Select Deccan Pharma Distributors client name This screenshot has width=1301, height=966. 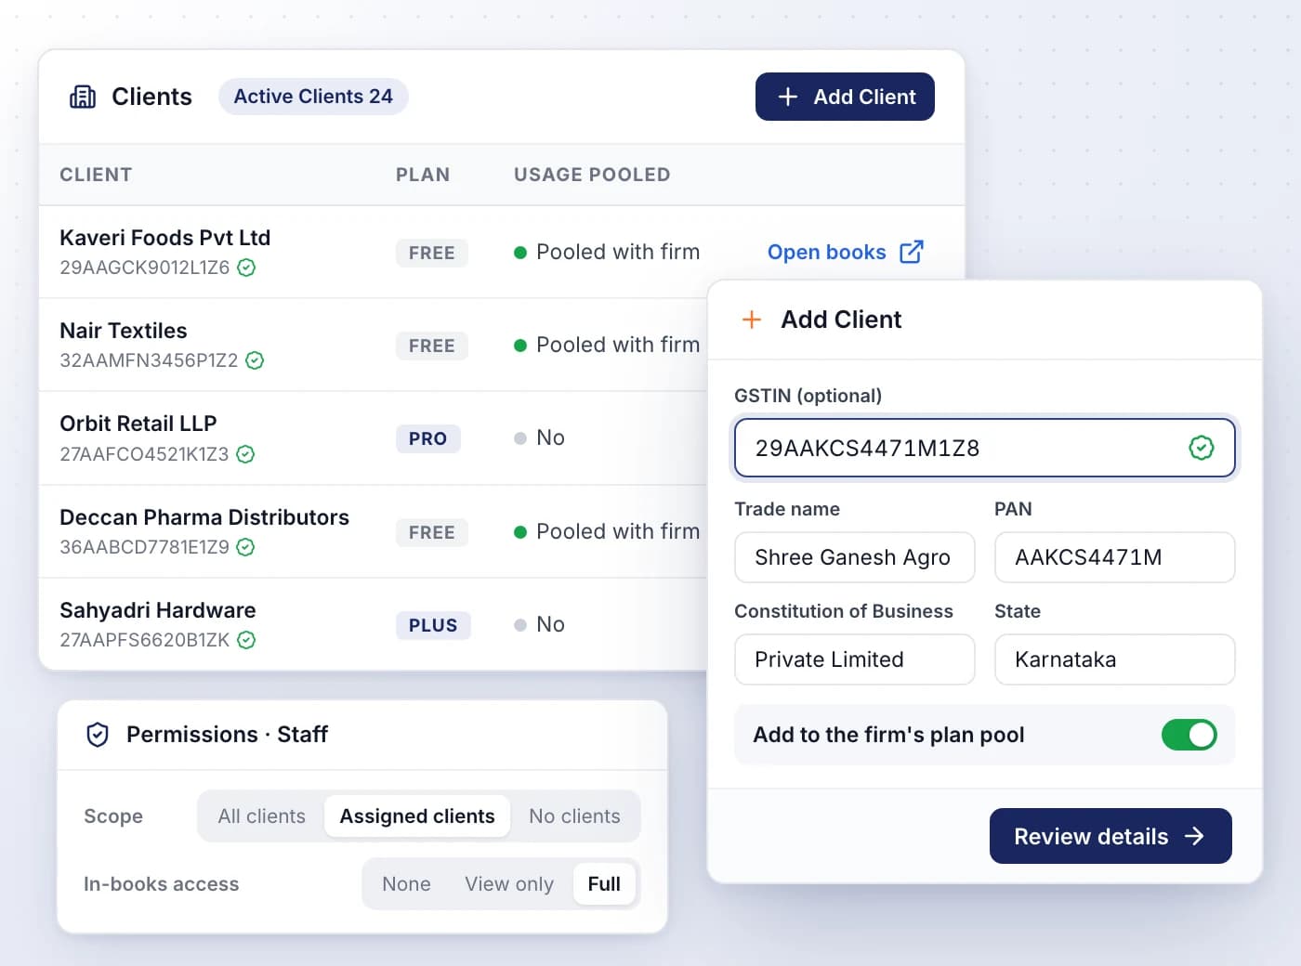(204, 517)
